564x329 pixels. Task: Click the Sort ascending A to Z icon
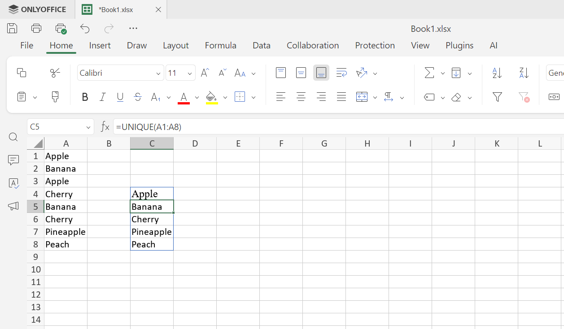click(x=497, y=73)
